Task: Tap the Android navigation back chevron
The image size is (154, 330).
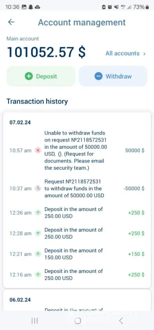Action: point(121,321)
